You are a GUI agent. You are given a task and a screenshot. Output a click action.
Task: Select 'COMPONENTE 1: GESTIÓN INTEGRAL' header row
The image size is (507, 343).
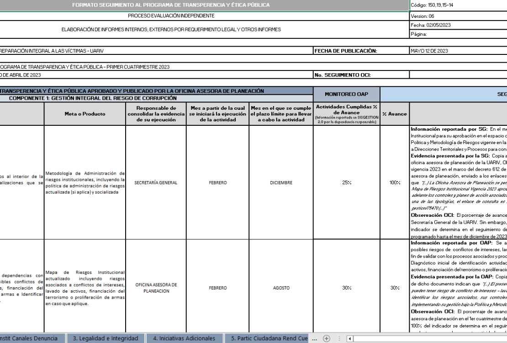[156, 98]
